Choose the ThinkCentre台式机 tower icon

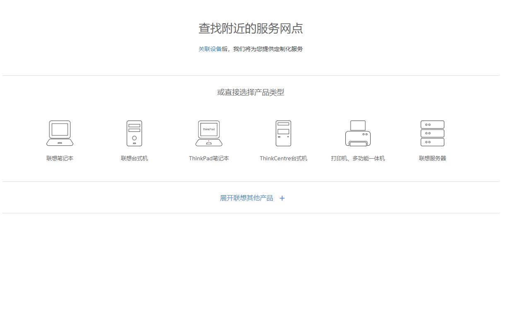(x=283, y=133)
